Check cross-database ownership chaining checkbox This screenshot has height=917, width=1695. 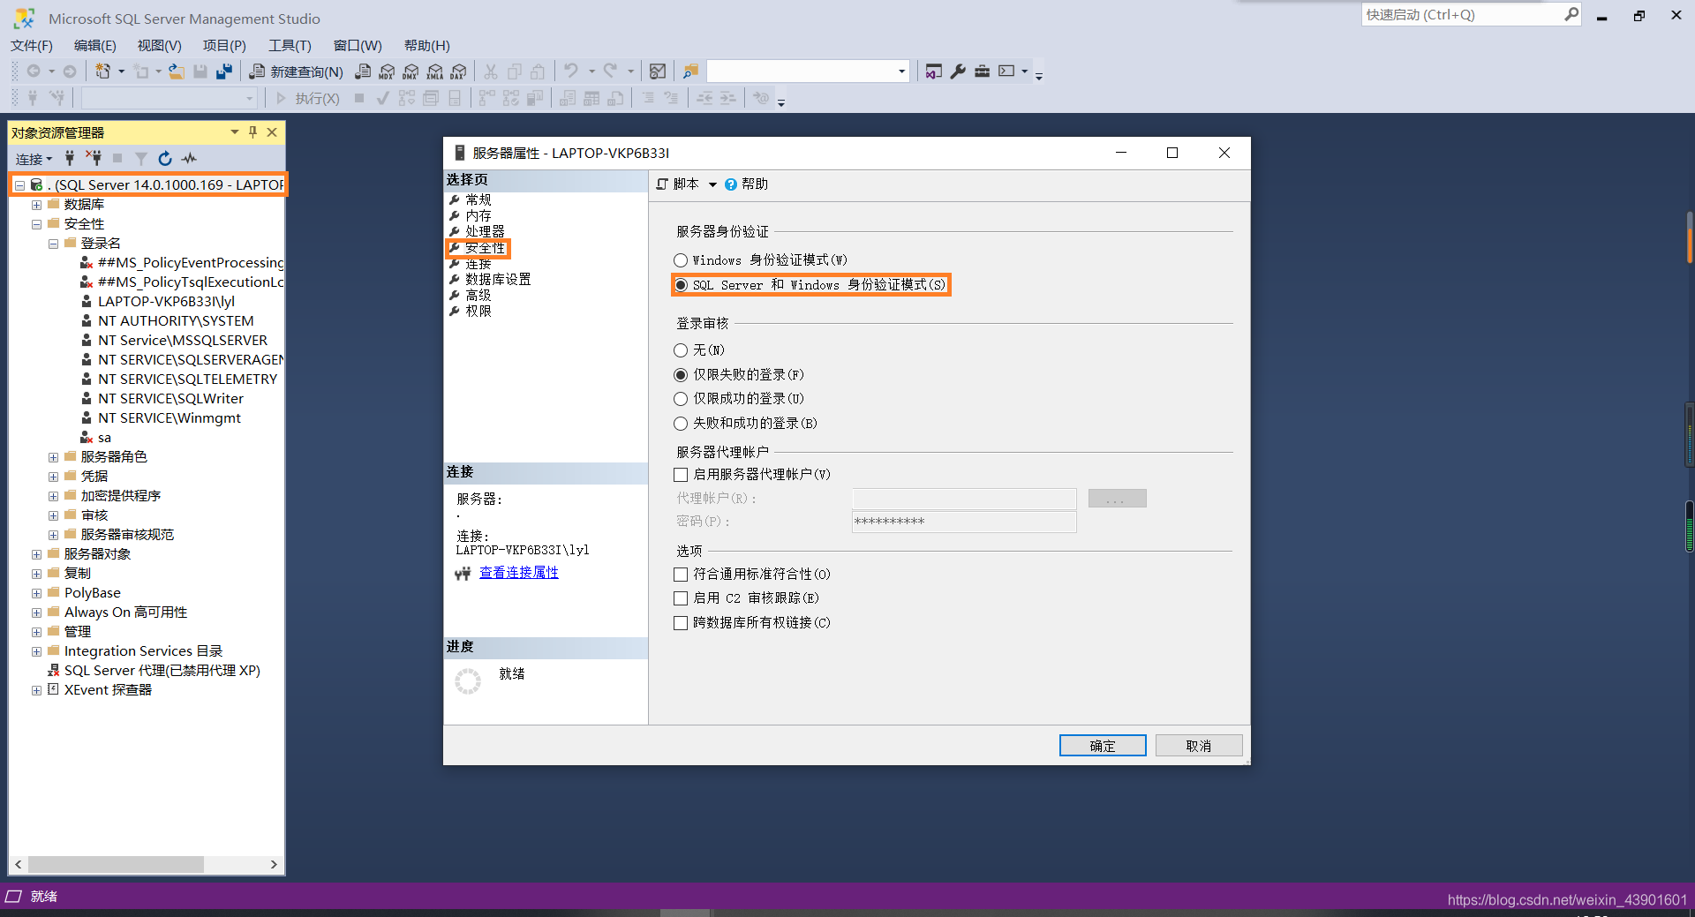[681, 623]
